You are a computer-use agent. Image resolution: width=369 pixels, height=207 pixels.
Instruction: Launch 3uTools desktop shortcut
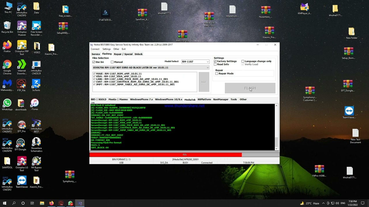[x=36, y=86]
